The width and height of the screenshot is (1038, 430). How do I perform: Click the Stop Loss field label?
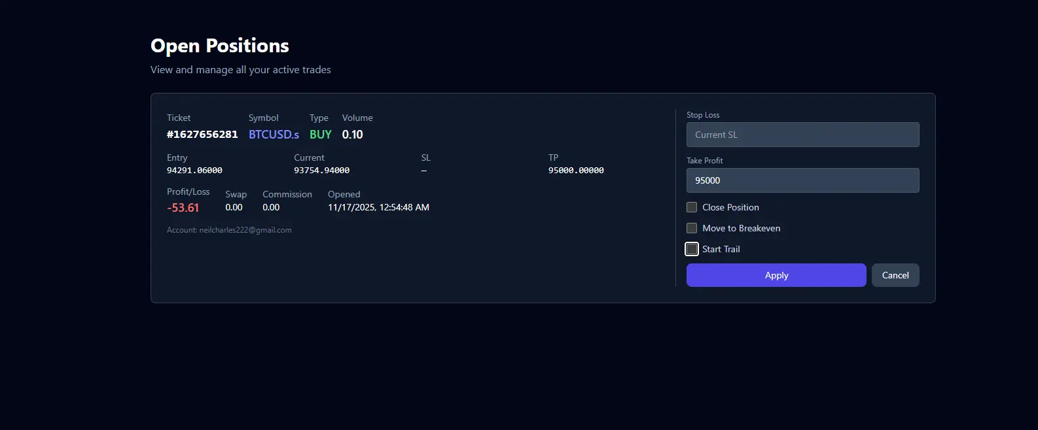click(703, 114)
